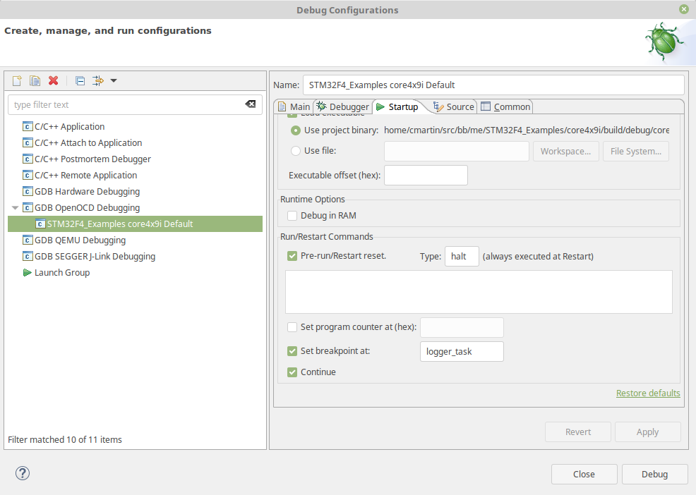Switch to the Debugger tab

342,106
